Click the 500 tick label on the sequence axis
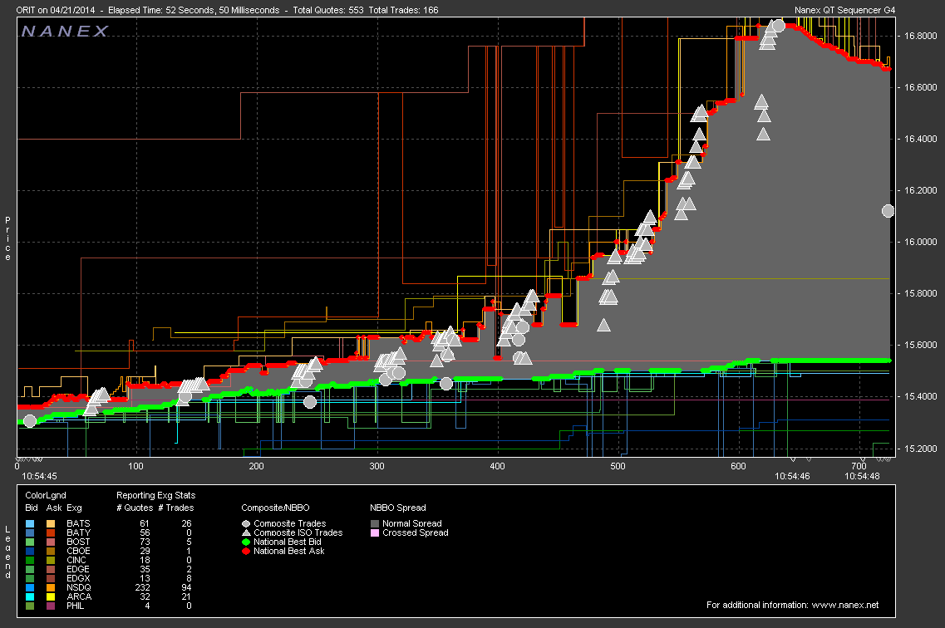The width and height of the screenshot is (945, 628). pyautogui.click(x=618, y=466)
